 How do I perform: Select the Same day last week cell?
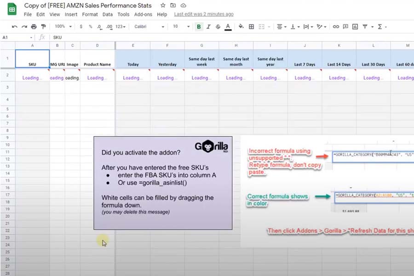coord(201,58)
